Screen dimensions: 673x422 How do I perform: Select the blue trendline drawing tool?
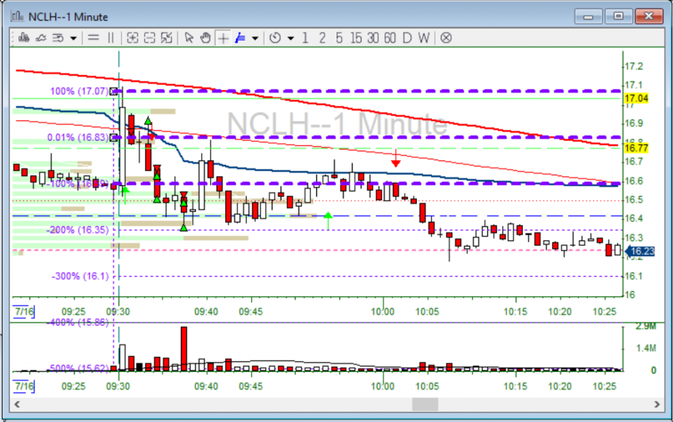[x=240, y=38]
